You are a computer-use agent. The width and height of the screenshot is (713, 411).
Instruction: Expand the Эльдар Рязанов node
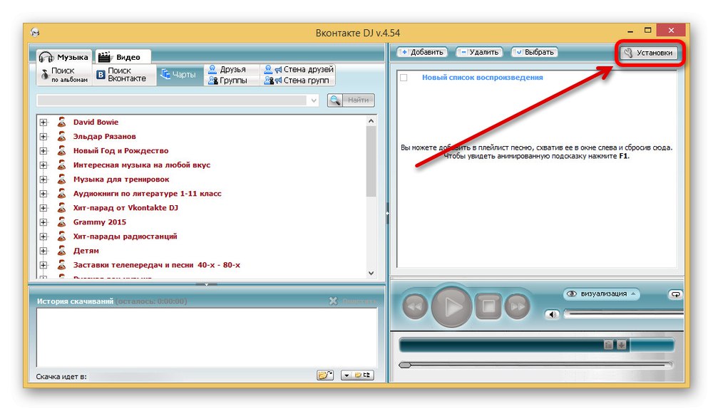[43, 136]
